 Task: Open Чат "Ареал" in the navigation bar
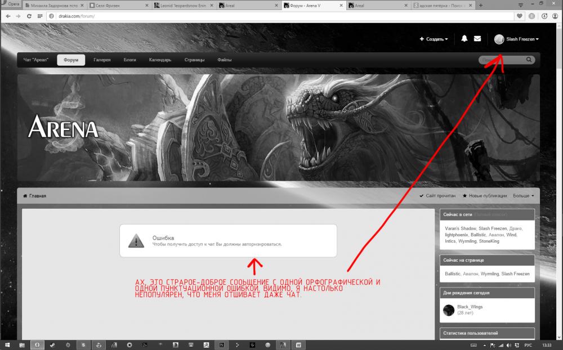[35, 60]
